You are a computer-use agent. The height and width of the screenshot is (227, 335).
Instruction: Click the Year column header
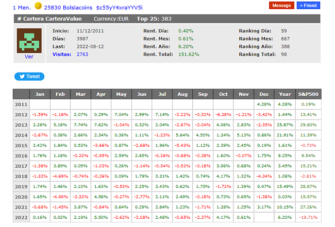pyautogui.click(x=285, y=94)
